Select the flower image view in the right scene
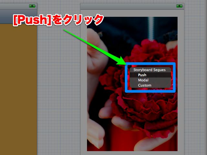The image size is (207, 155). pyautogui.click(x=132, y=84)
